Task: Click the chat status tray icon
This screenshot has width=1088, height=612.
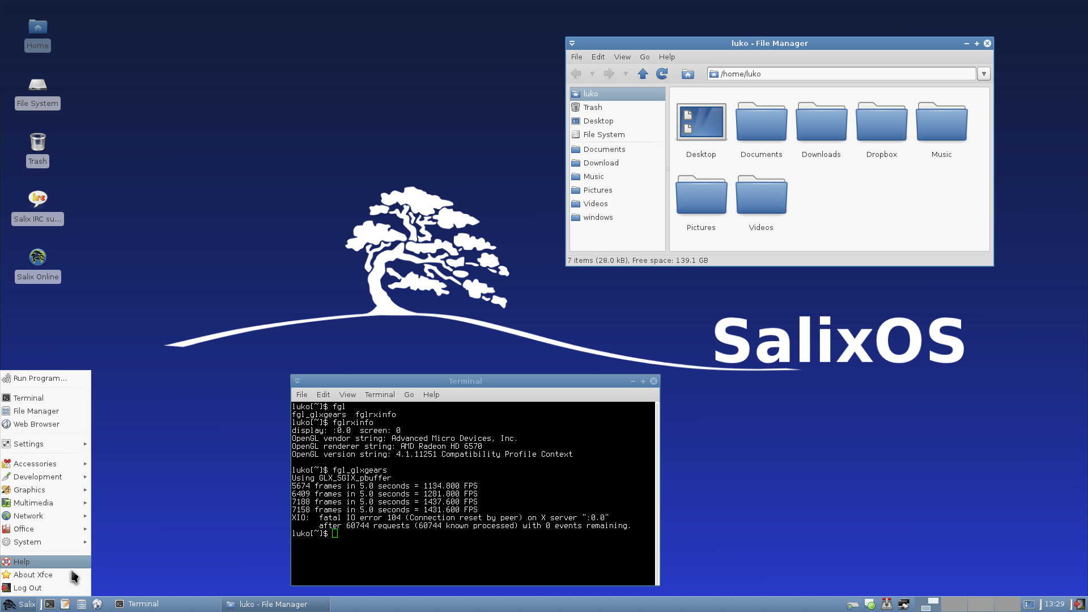Action: (x=870, y=605)
